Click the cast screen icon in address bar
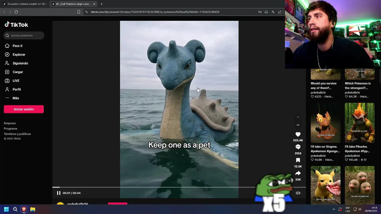Image resolution: width=381 pixels, height=214 pixels. (x=266, y=12)
